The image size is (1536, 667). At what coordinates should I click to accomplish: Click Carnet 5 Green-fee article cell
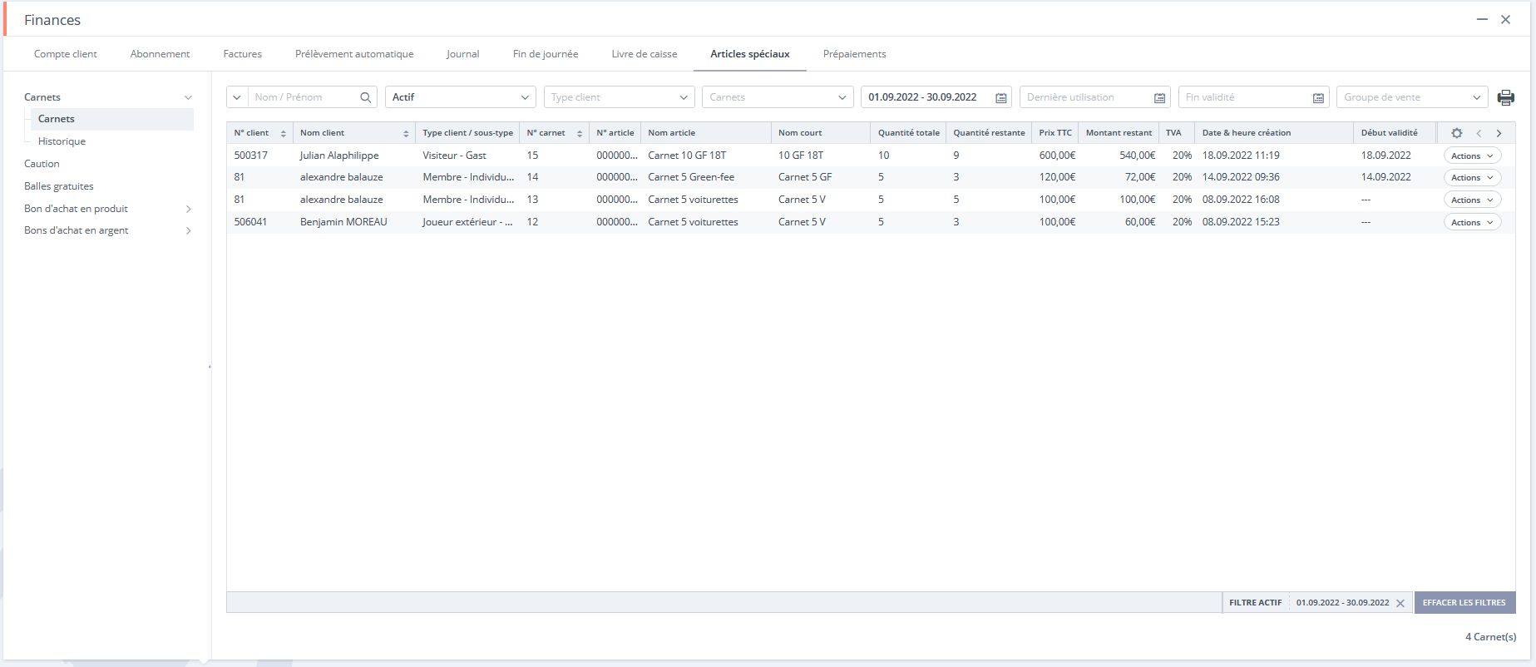coord(691,177)
